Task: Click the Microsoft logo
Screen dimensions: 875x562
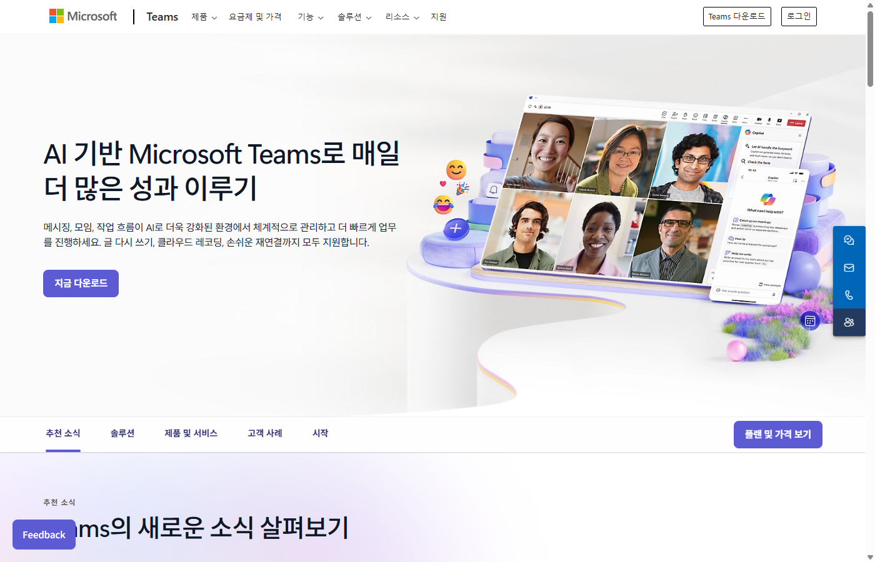Action: tap(82, 16)
